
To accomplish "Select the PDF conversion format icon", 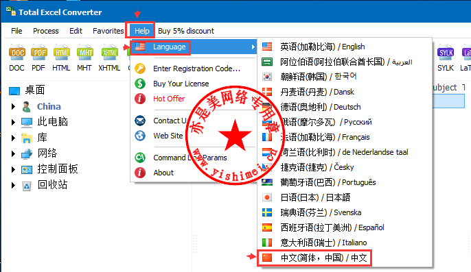I will pyautogui.click(x=38, y=52).
